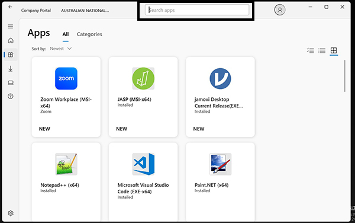Open the Home page from sidebar
355x223 pixels.
pos(11,40)
